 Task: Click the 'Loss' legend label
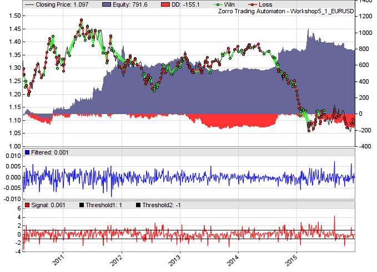(x=265, y=4)
